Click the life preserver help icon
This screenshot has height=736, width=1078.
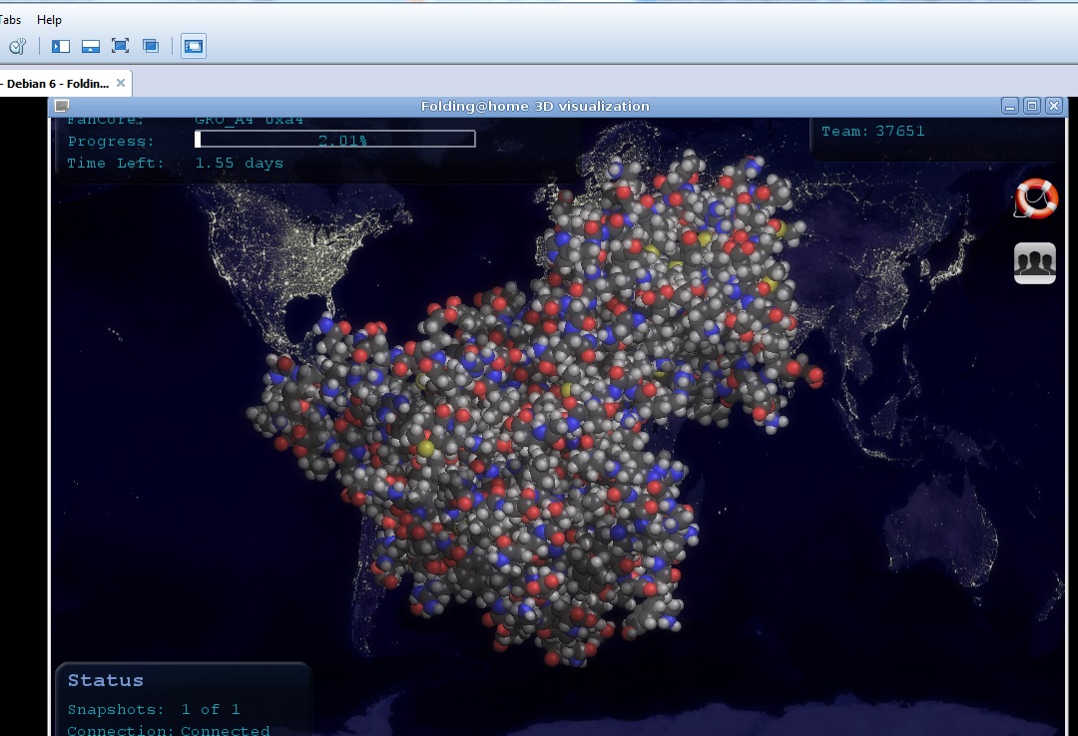[1035, 198]
